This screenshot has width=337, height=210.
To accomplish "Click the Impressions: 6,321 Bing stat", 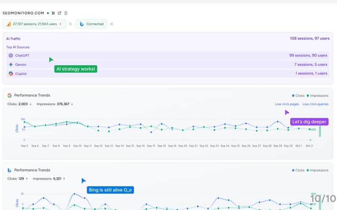I will click(47, 179).
